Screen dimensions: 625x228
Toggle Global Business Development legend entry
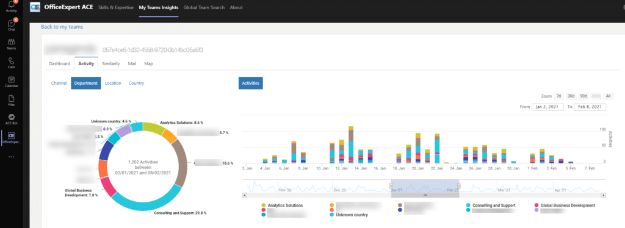pos(565,205)
